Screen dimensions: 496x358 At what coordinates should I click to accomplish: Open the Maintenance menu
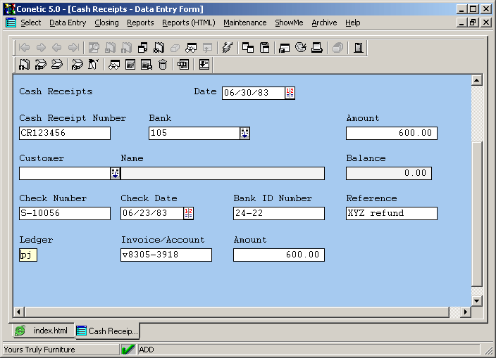[x=244, y=23]
